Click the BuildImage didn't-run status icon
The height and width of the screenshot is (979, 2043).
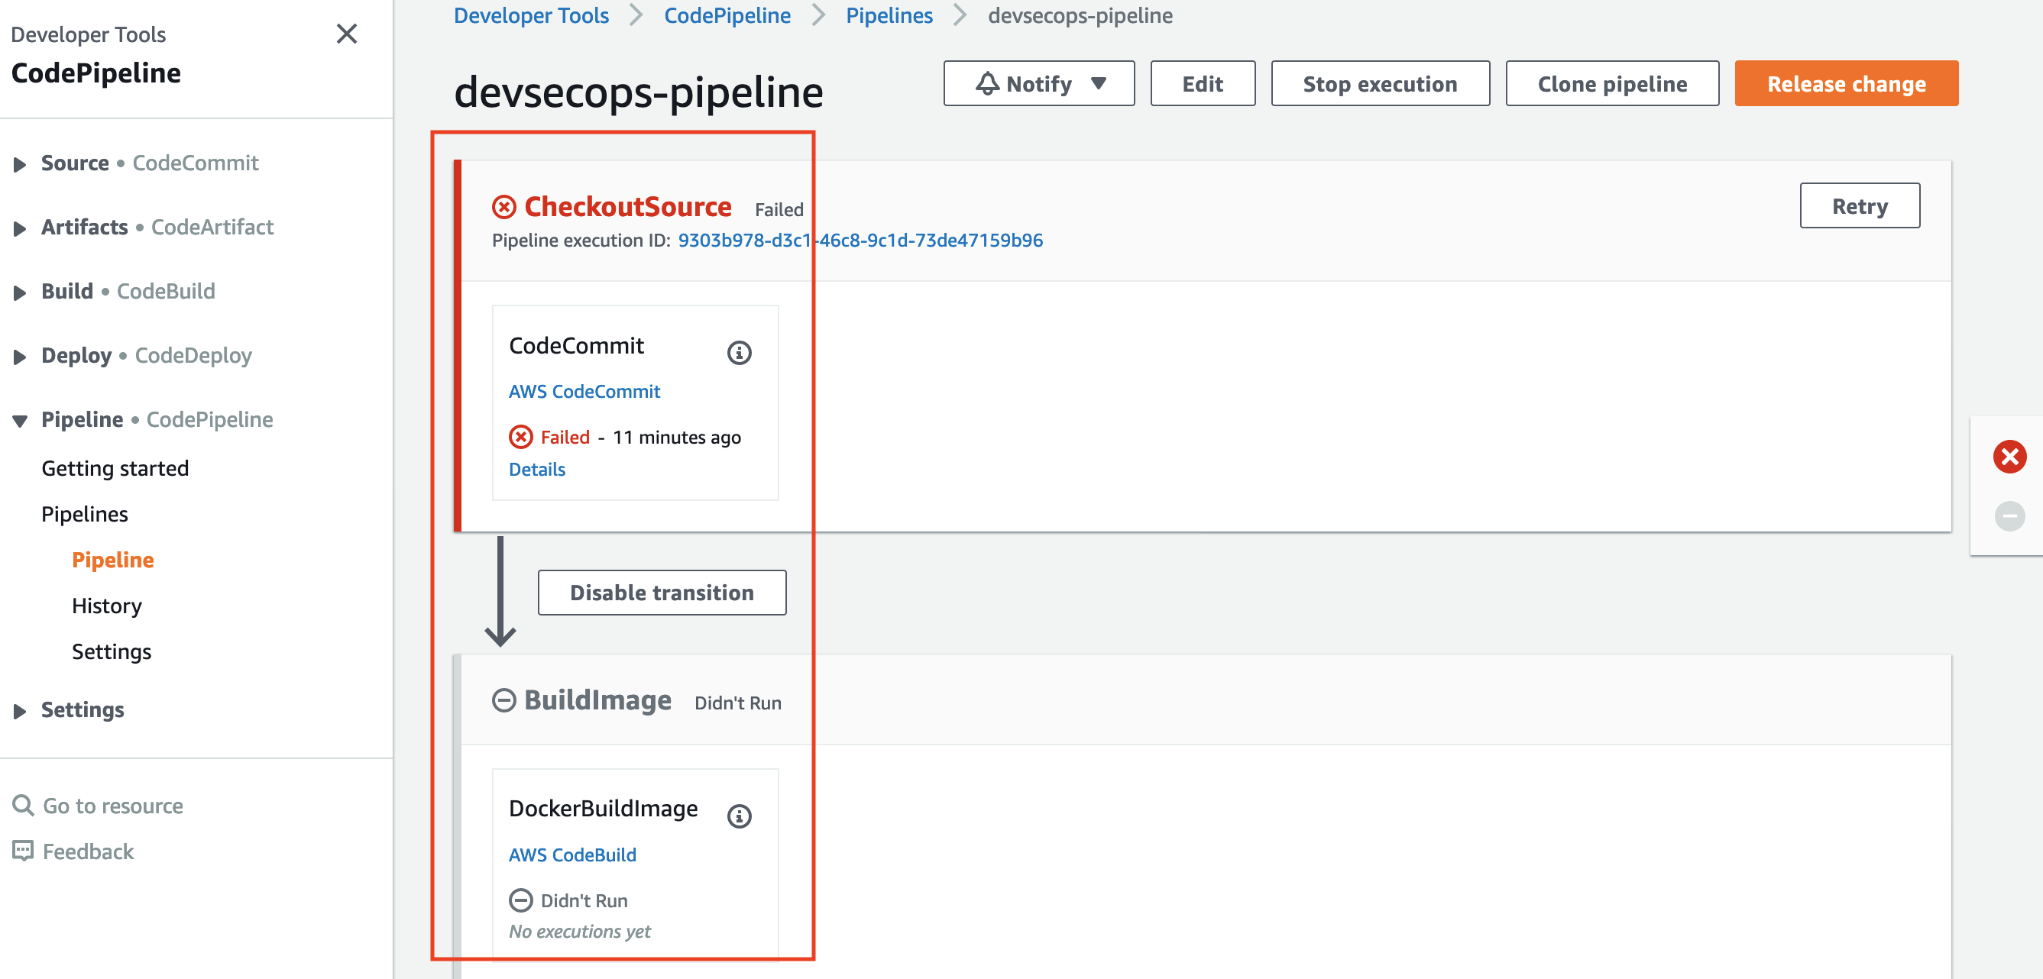pos(504,700)
